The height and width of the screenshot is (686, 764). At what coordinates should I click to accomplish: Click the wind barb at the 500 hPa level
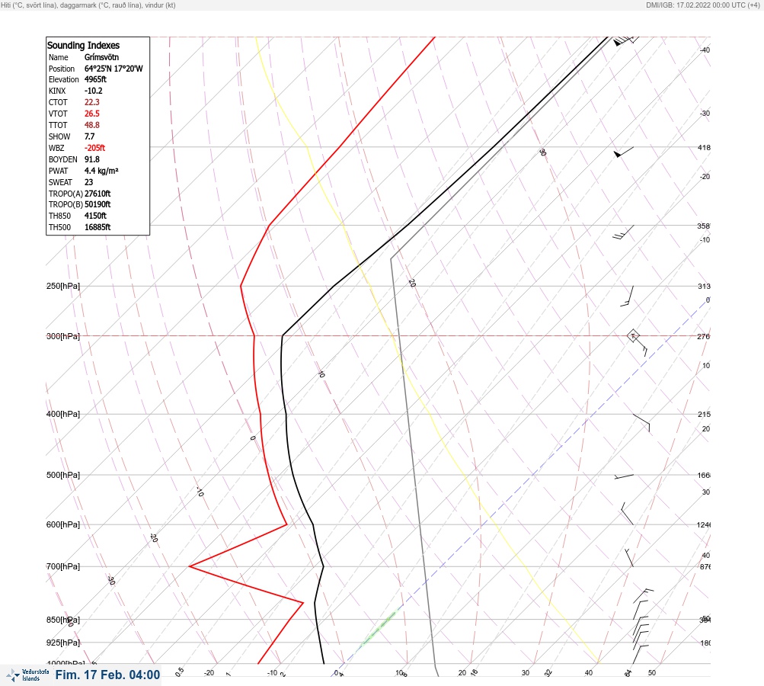click(624, 476)
